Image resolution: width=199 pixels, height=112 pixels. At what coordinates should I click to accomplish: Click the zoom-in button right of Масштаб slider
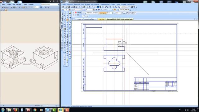(56, 106)
